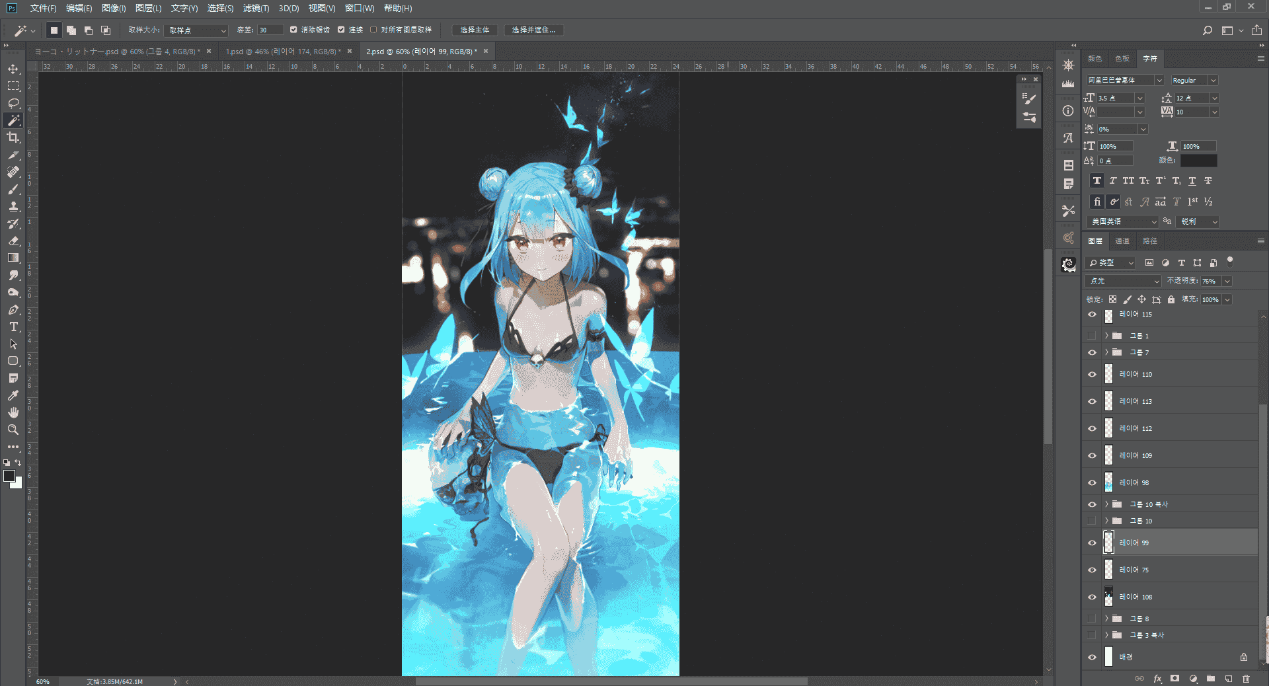
Task: Select the Clone Stamp tool
Action: click(x=13, y=206)
